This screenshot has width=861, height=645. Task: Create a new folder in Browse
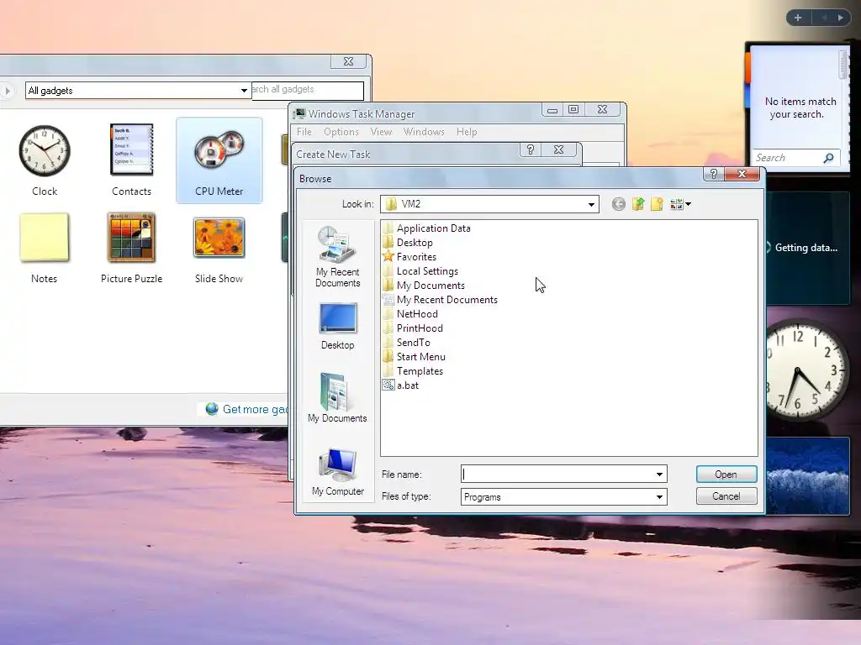(x=657, y=204)
